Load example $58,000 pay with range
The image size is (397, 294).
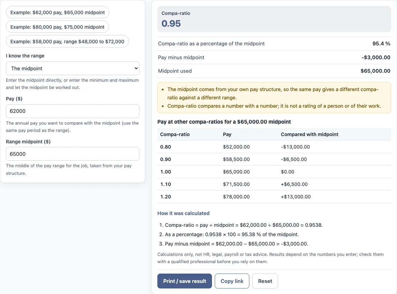coord(67,41)
